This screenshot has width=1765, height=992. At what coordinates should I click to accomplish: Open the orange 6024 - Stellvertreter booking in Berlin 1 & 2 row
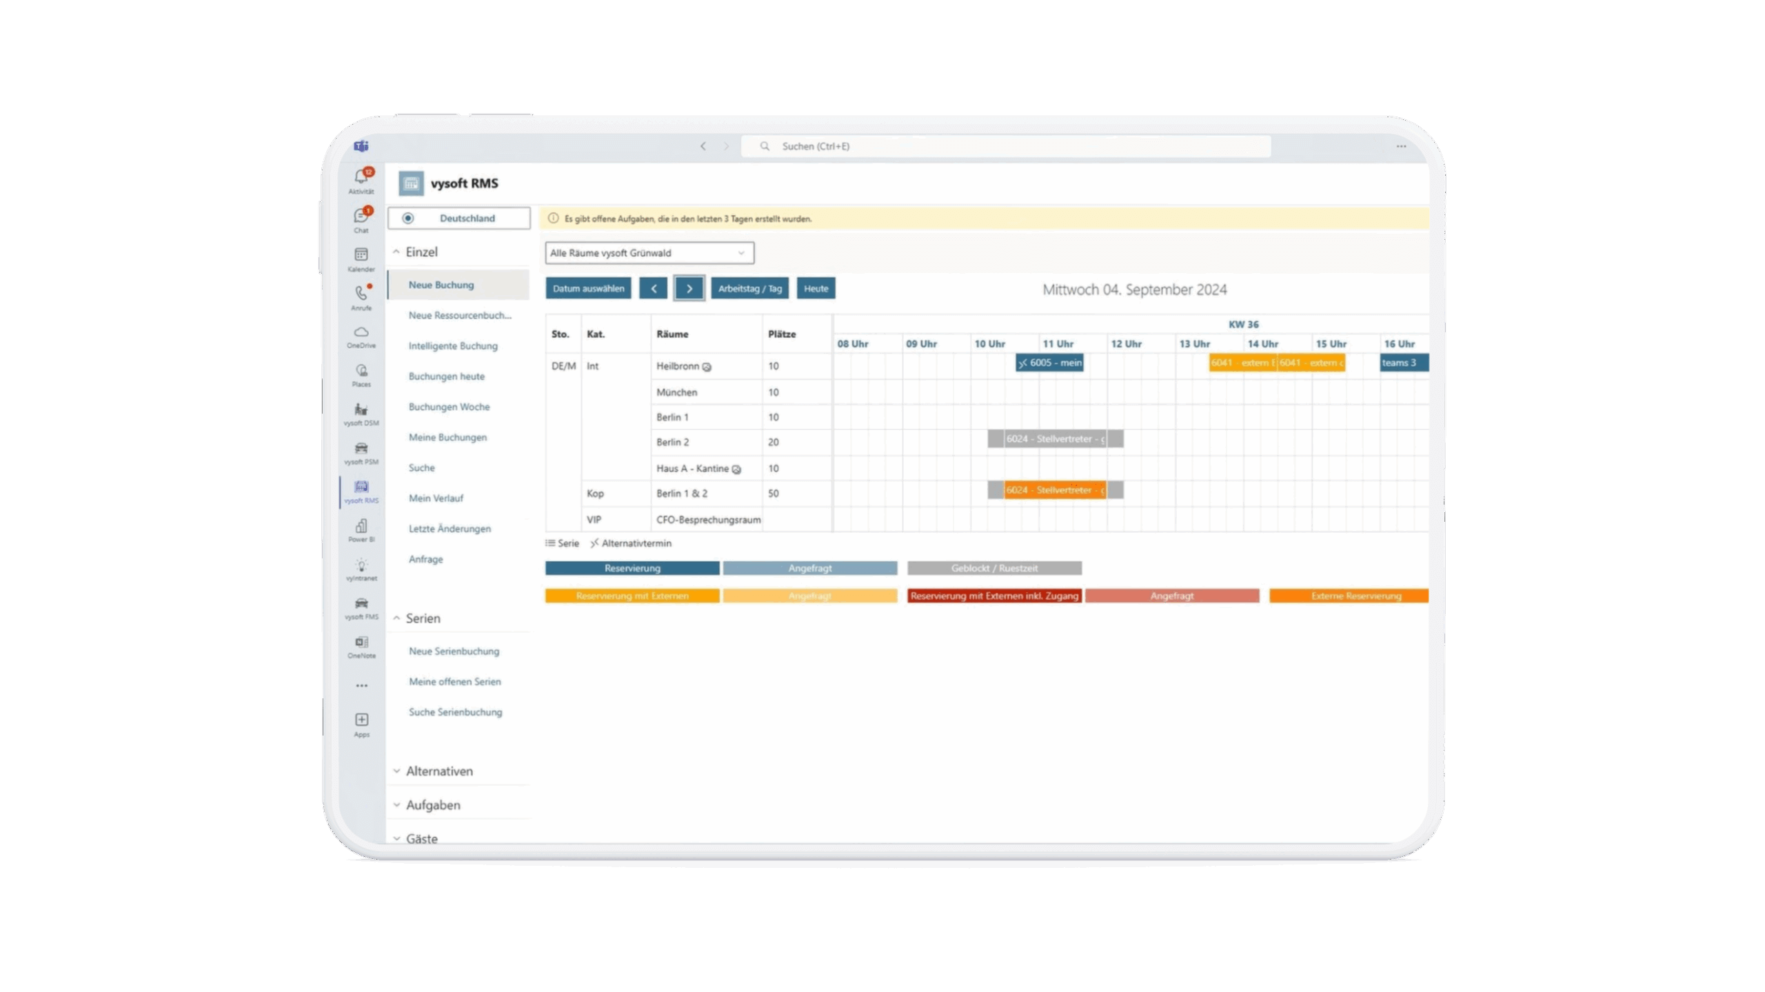click(x=1055, y=490)
